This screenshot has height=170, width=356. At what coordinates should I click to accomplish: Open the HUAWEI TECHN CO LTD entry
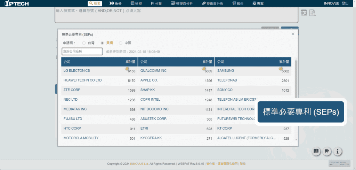[x=82, y=80]
